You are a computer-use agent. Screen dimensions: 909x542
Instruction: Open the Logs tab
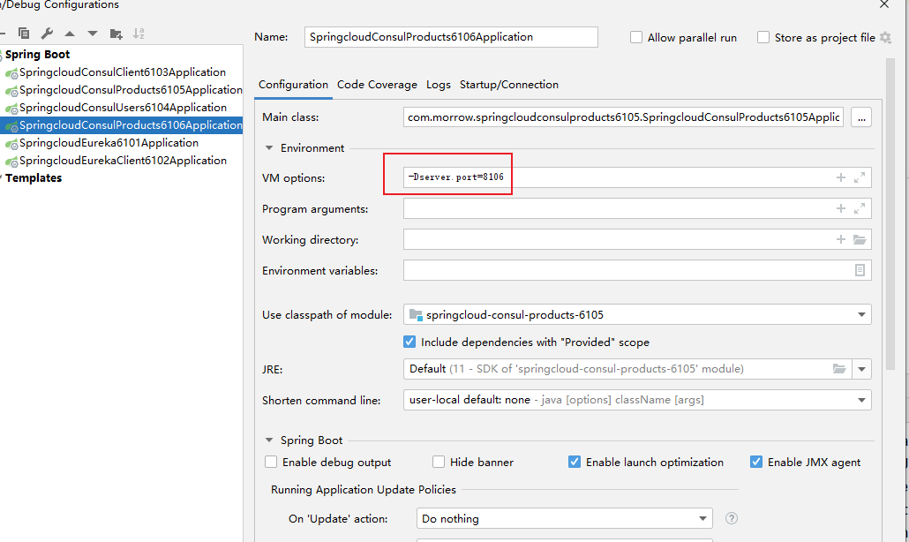click(439, 85)
